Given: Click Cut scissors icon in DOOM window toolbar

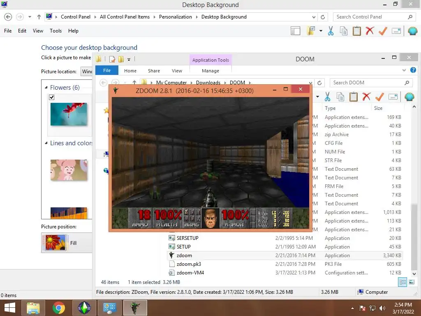Looking at the screenshot, I should (328, 97).
